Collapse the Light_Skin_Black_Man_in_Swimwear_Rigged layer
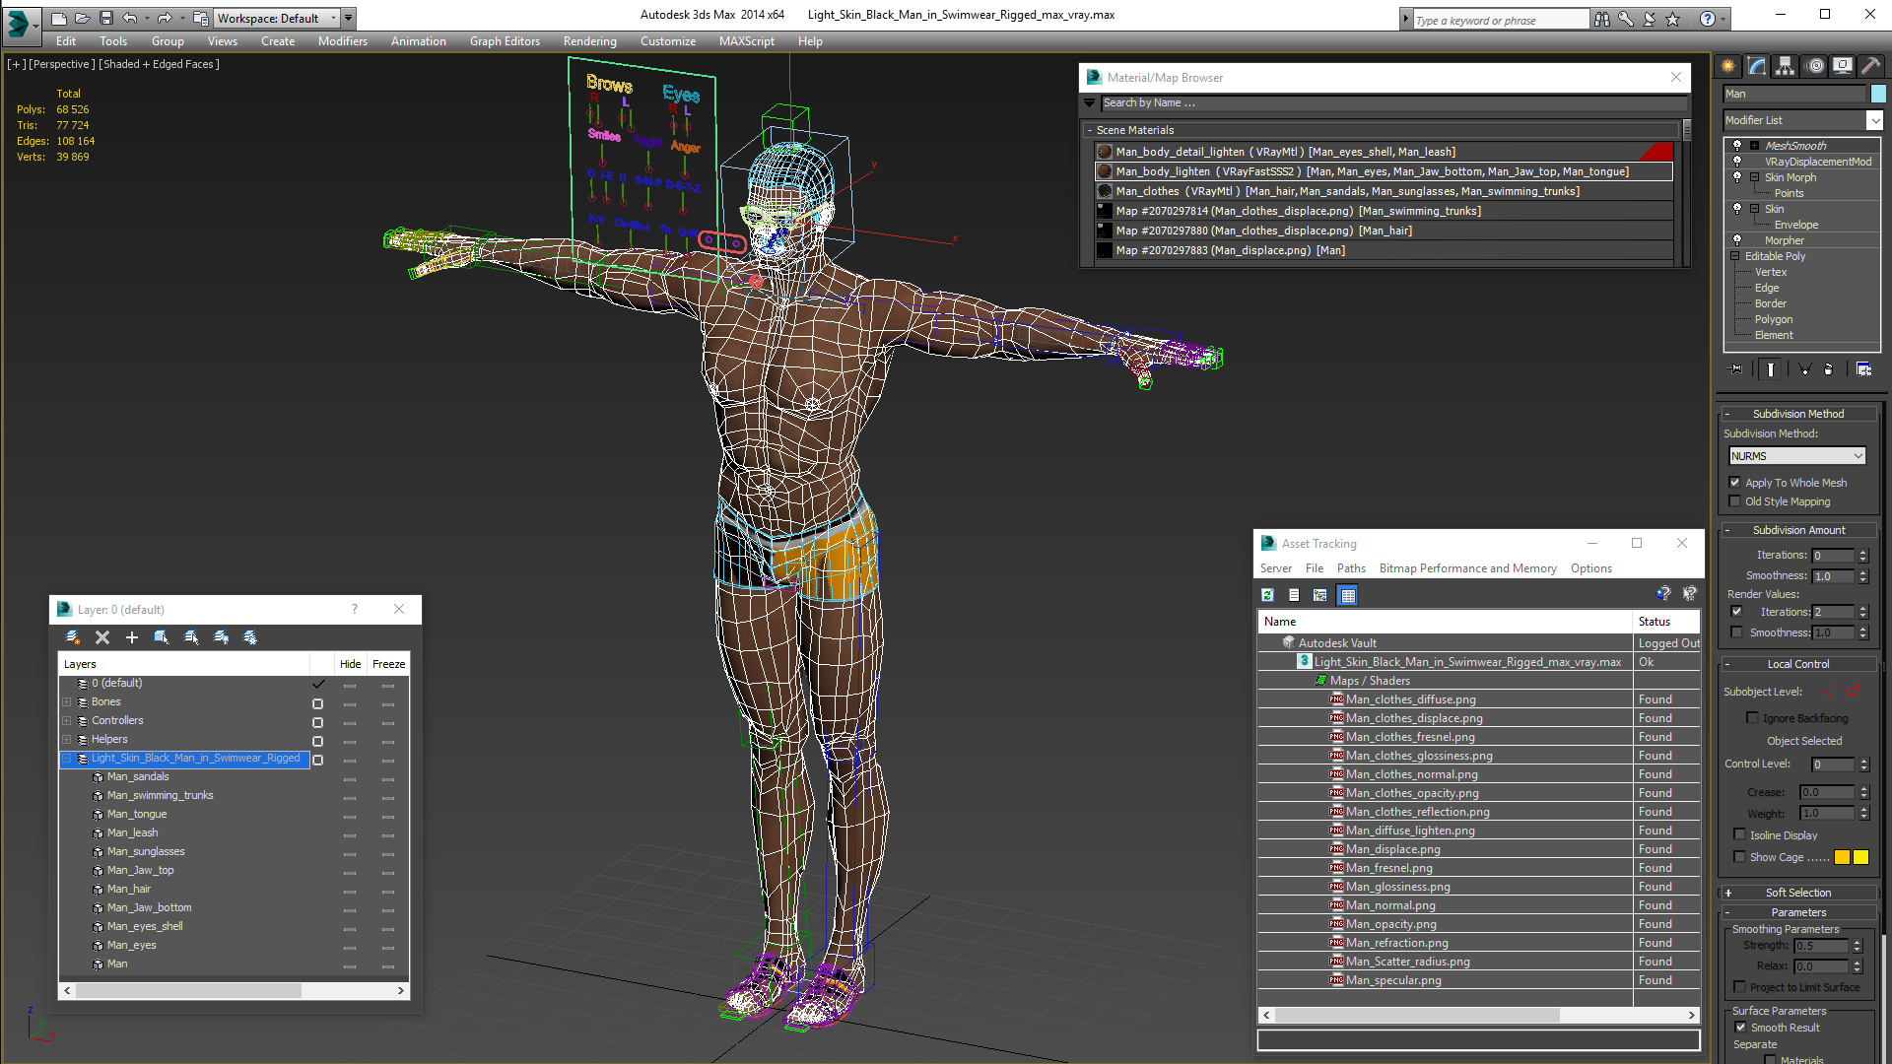1892x1064 pixels. pyautogui.click(x=67, y=759)
